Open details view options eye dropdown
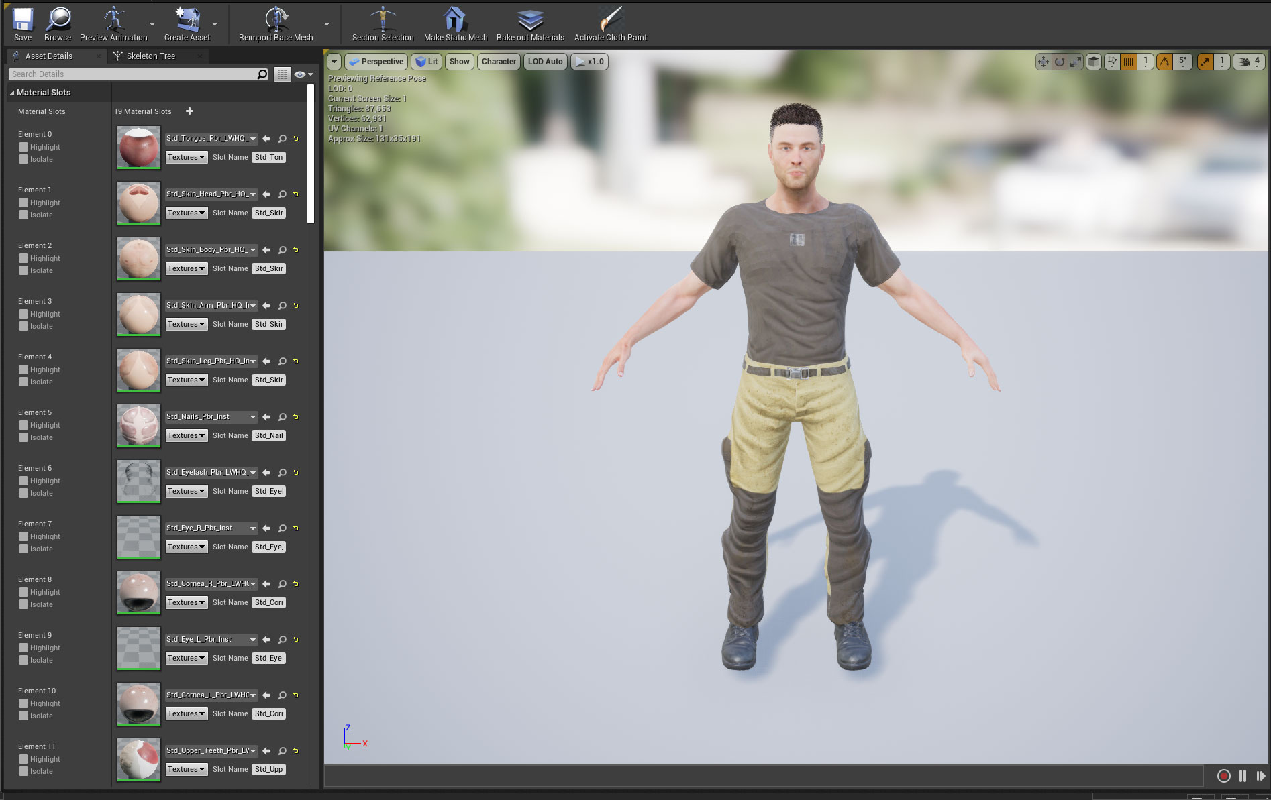 point(303,74)
